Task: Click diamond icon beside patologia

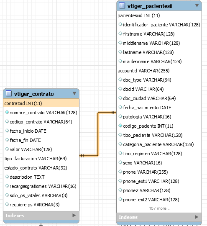Action: pyautogui.click(x=120, y=116)
